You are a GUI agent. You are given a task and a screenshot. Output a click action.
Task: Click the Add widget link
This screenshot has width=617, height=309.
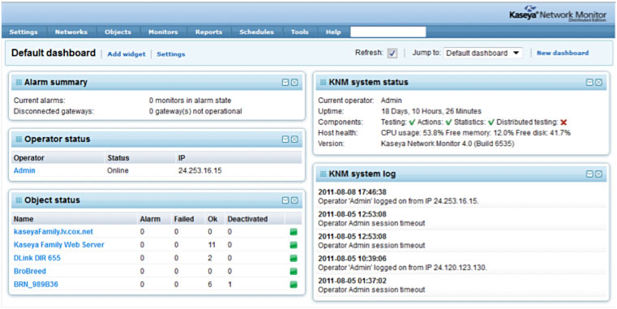126,54
